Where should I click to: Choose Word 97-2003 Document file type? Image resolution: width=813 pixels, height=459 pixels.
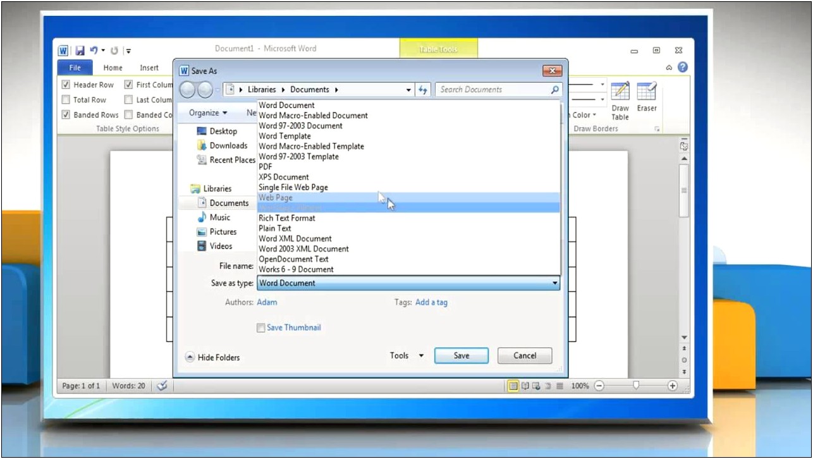[408, 126]
